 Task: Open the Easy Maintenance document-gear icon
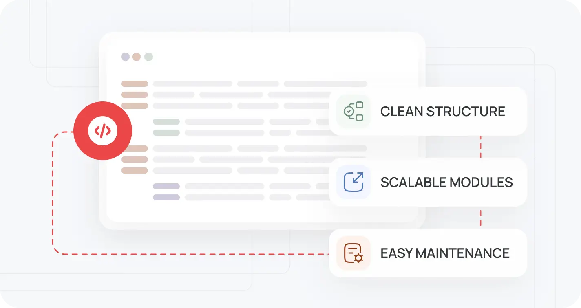[353, 253]
